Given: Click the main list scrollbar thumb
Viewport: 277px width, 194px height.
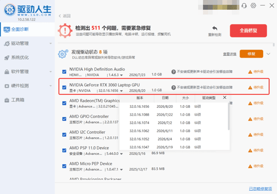Looking at the screenshot, I should 273,45.
